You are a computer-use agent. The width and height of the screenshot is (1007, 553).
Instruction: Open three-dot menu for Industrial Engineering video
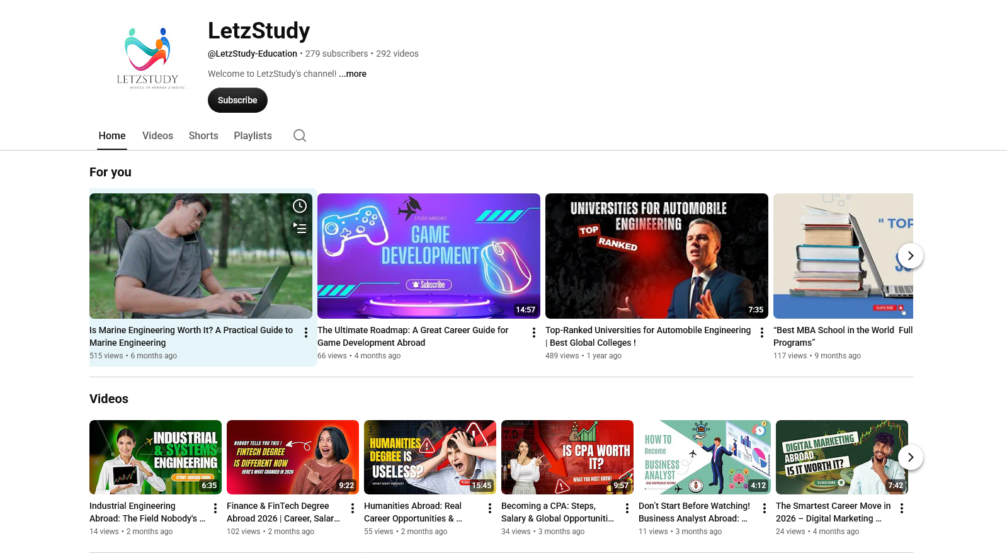[x=215, y=508]
